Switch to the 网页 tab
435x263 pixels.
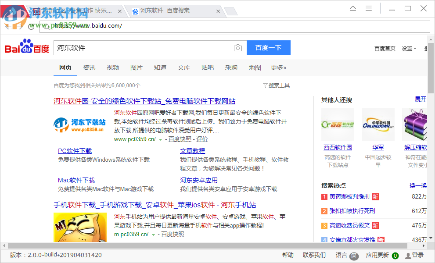tap(65, 68)
